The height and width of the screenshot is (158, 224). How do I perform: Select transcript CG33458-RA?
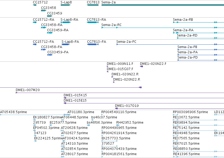[52, 25]
